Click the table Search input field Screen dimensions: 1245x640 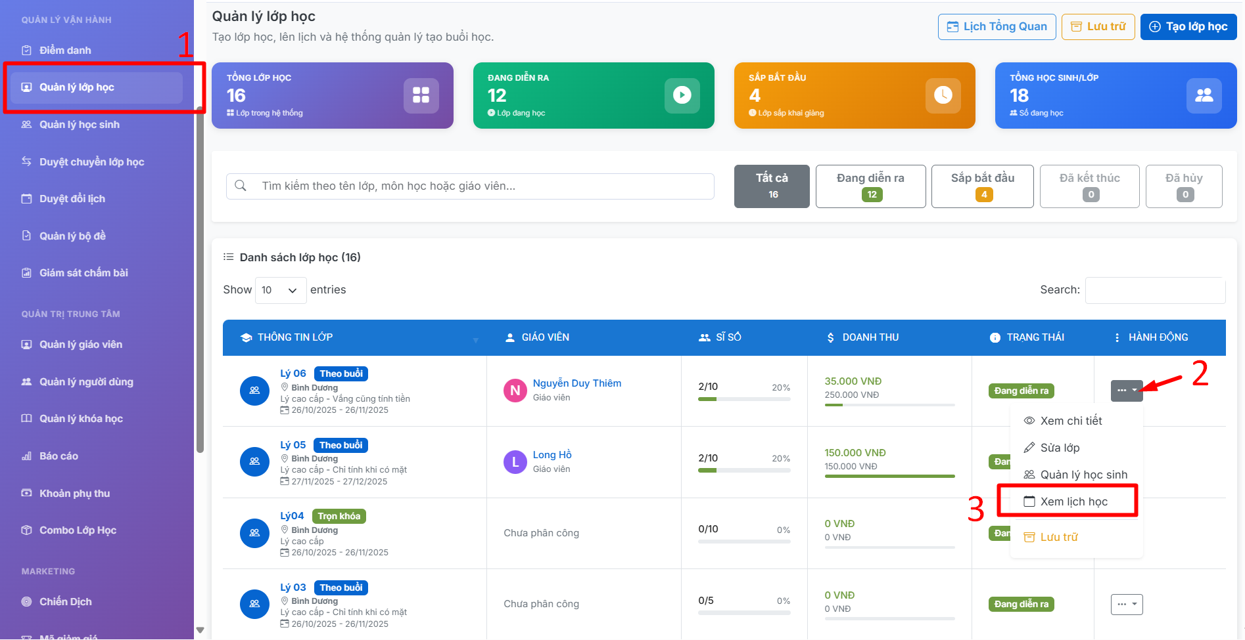[1155, 290]
